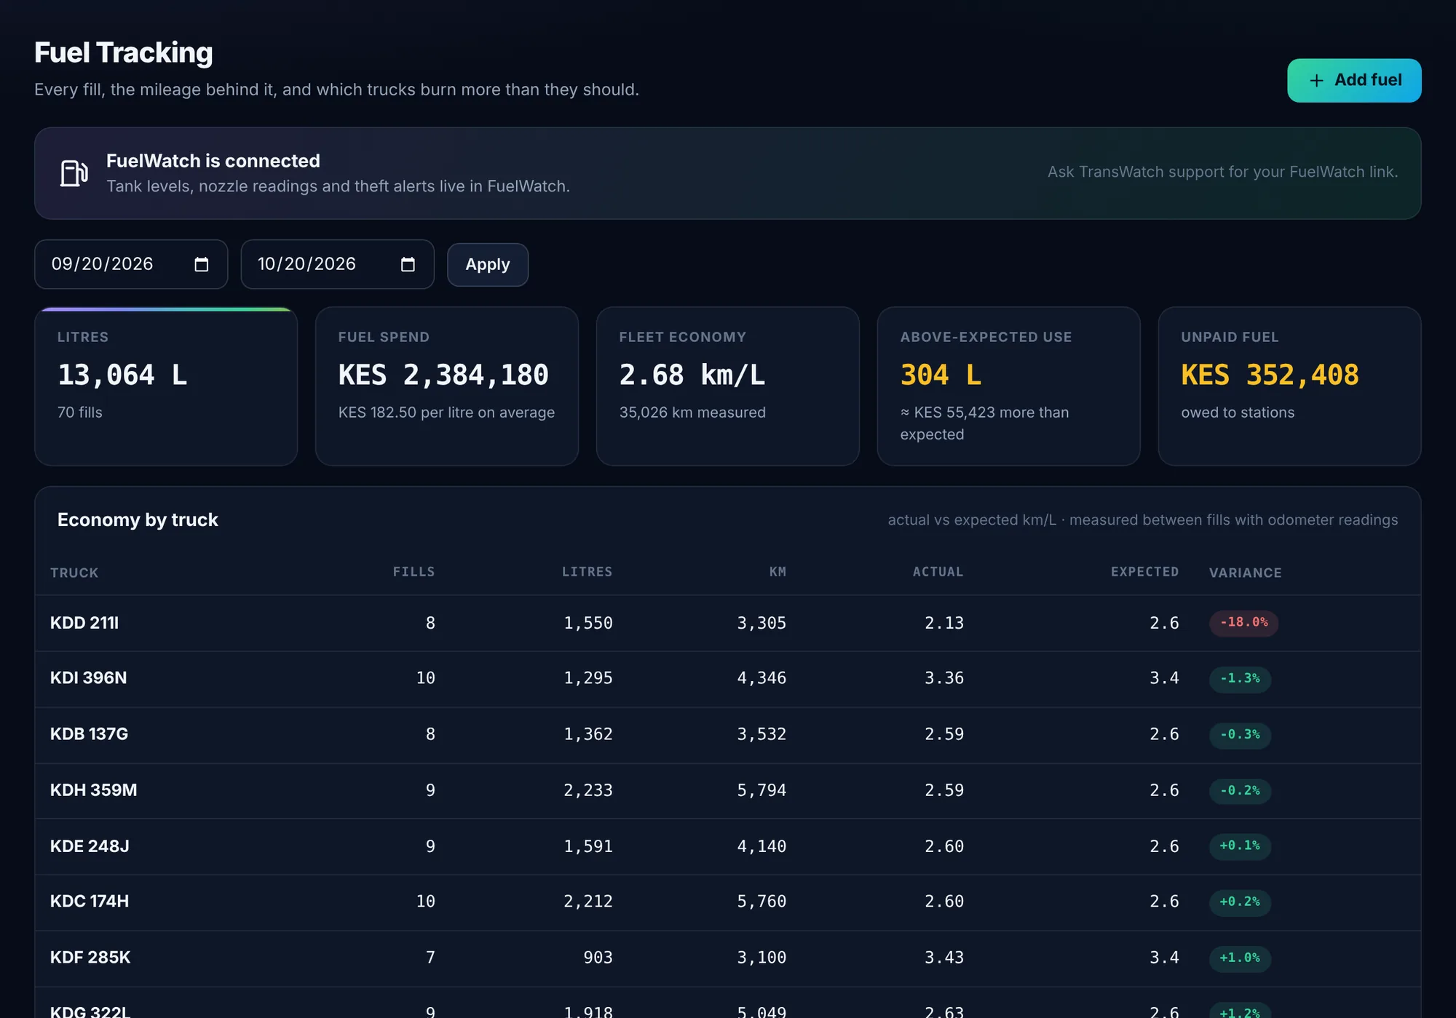Click the EXPECTED column header
The width and height of the screenshot is (1456, 1018).
[x=1144, y=572]
